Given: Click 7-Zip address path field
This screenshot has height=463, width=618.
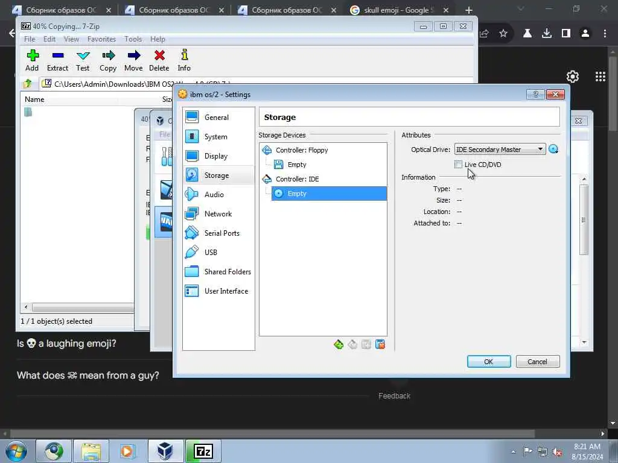Looking at the screenshot, I should tap(256, 83).
